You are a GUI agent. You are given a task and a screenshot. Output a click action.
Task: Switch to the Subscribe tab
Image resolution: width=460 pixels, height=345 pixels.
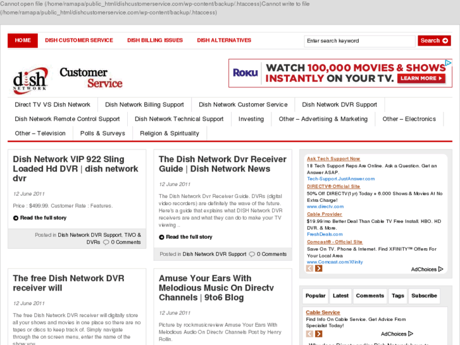tap(424, 296)
